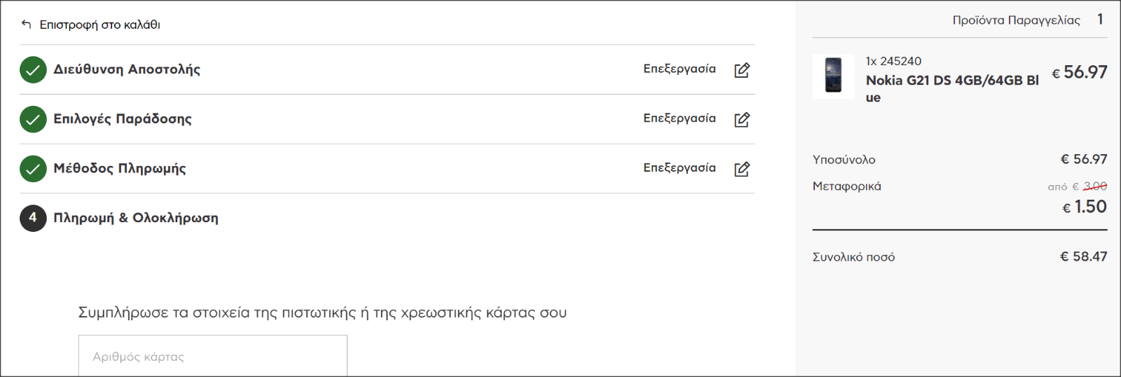
Task: Expand the Επιλογές Παράδοσης section heading
Action: pos(123,119)
